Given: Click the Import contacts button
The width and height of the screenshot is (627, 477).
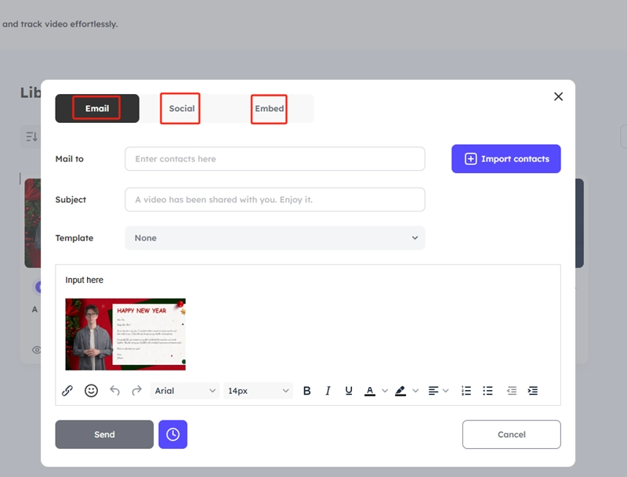Looking at the screenshot, I should coord(506,159).
